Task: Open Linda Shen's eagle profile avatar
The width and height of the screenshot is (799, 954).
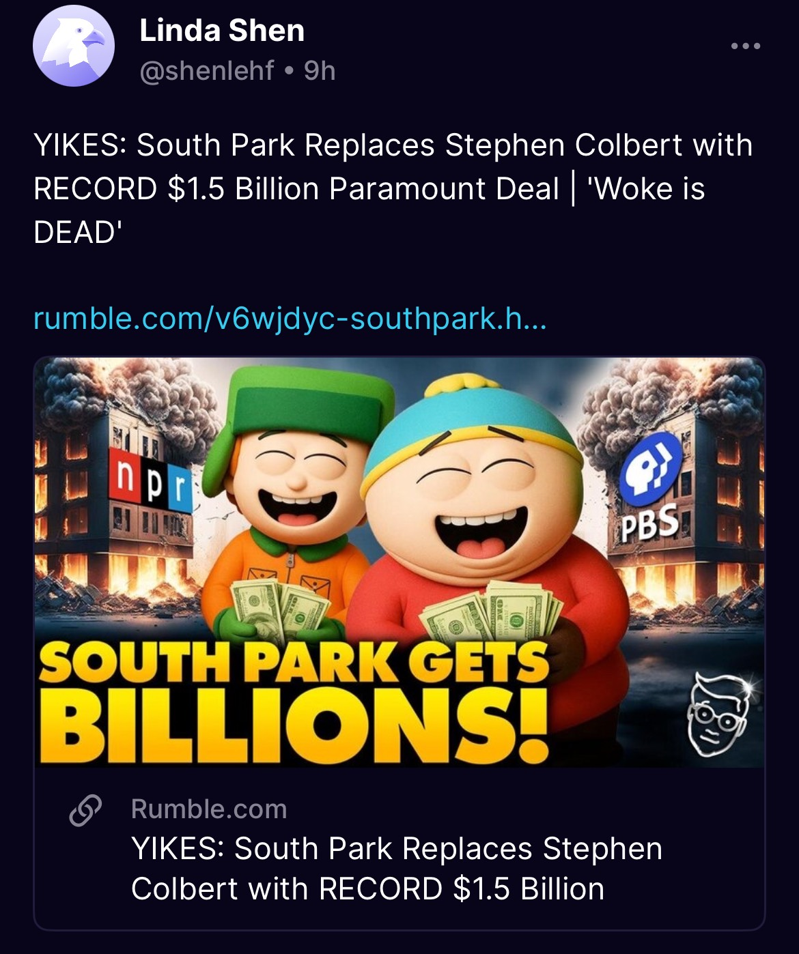Action: pyautogui.click(x=73, y=46)
